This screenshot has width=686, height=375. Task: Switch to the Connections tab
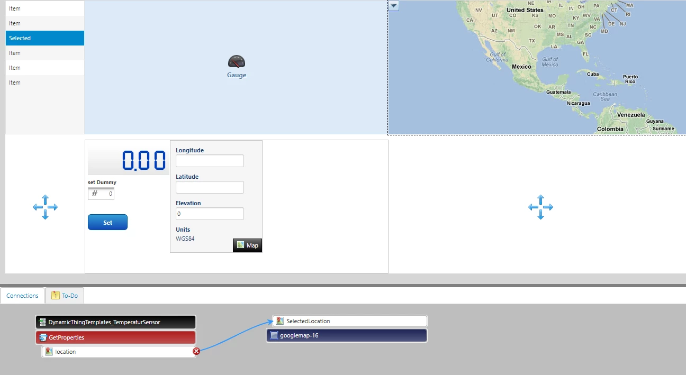click(22, 296)
